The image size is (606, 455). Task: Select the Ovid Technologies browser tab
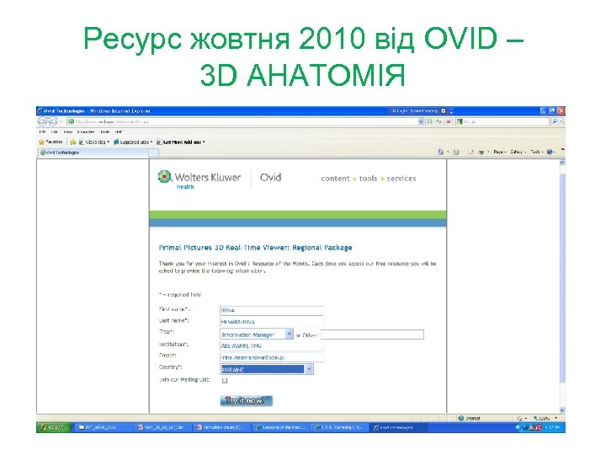pyautogui.click(x=93, y=153)
